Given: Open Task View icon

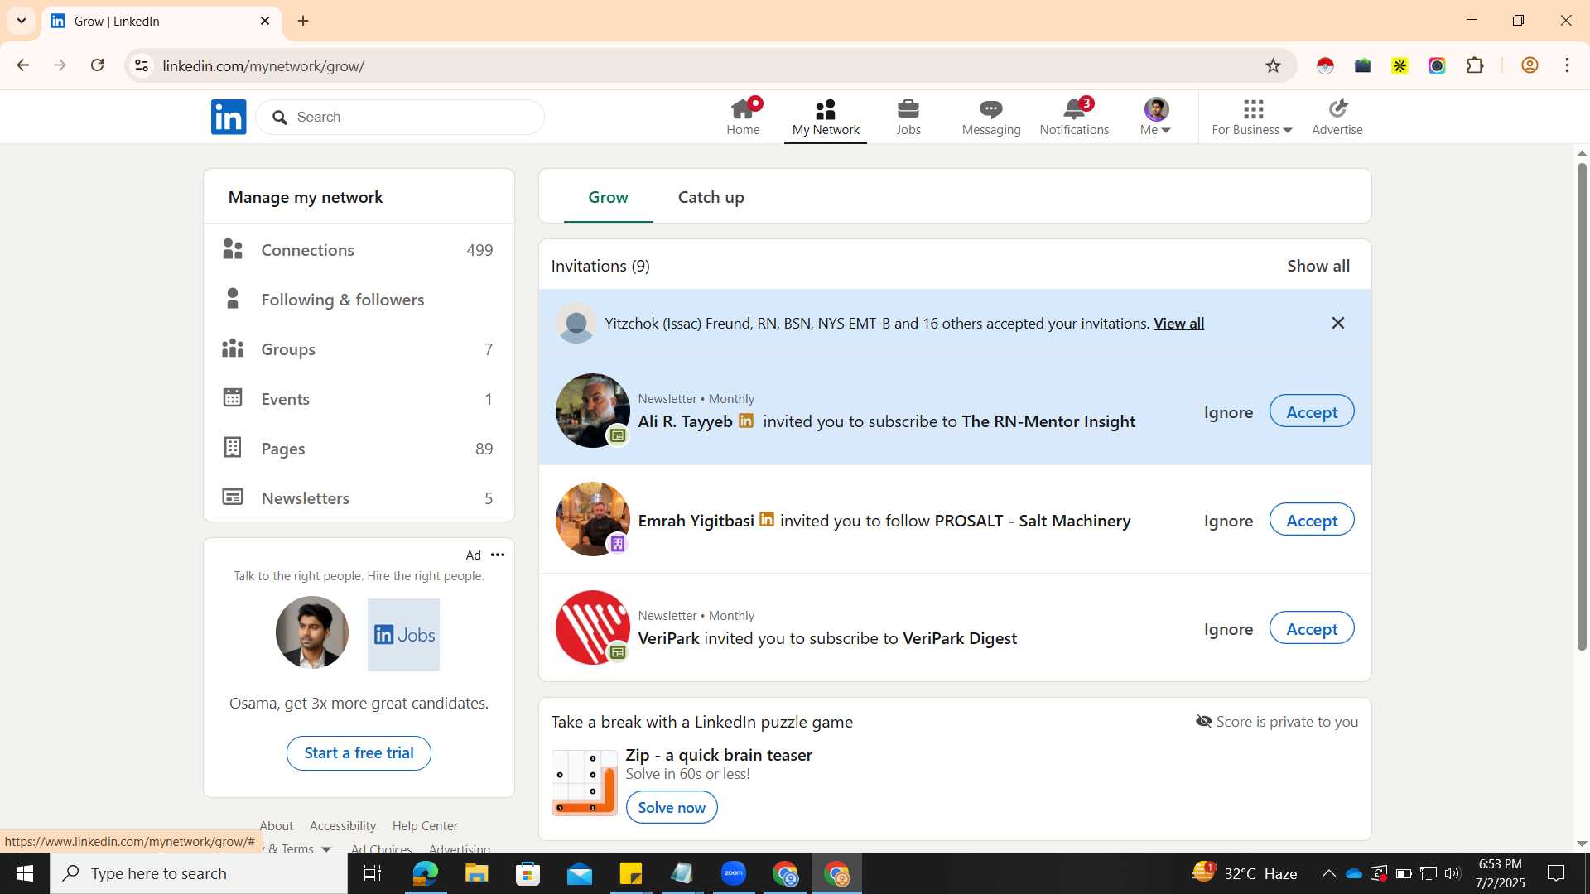Looking at the screenshot, I should [x=373, y=873].
